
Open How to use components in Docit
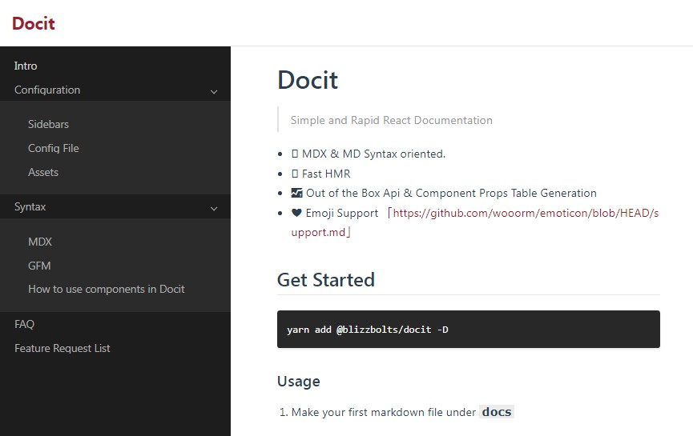coord(106,289)
